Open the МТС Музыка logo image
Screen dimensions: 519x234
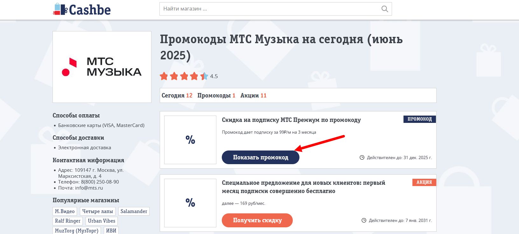(102, 67)
